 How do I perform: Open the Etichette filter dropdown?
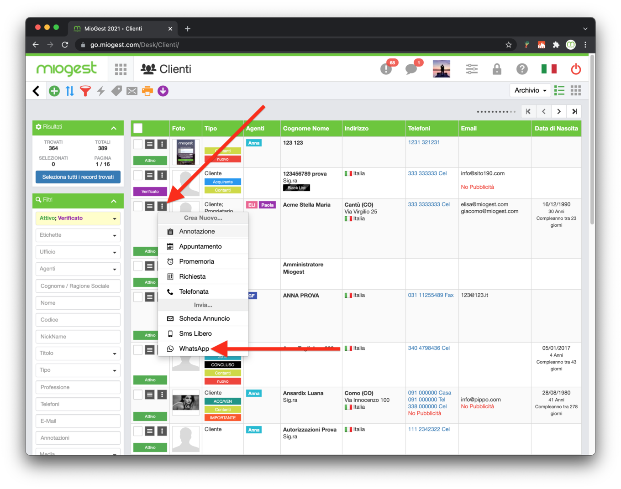(78, 235)
